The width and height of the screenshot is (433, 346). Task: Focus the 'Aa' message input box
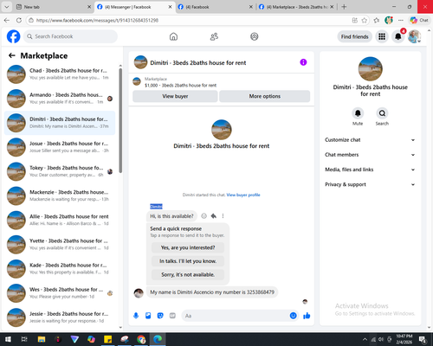click(241, 316)
